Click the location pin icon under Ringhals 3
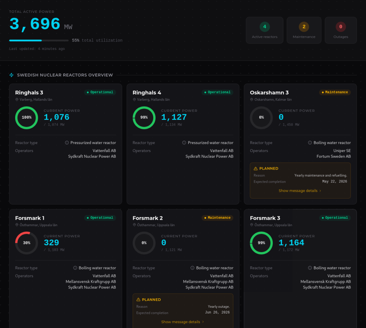The image size is (366, 328). [17, 99]
